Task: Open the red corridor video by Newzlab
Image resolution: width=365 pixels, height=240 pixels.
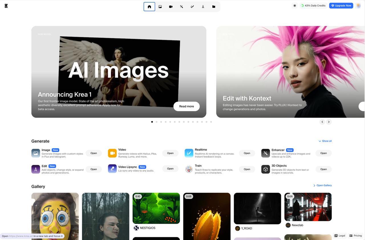Action: tap(308, 207)
